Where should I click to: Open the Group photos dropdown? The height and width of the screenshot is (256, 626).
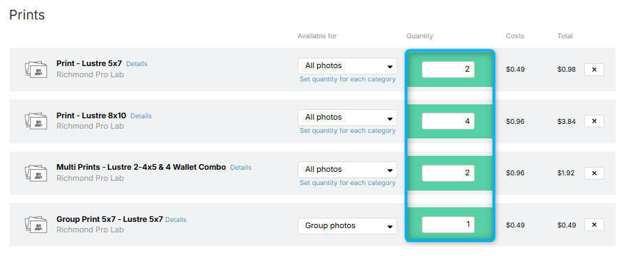click(347, 226)
